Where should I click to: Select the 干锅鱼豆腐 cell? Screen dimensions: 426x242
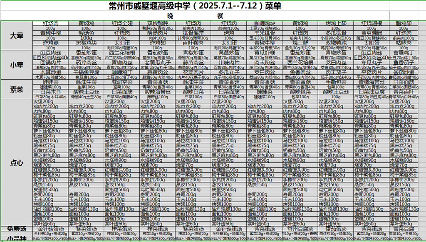pos(86,72)
